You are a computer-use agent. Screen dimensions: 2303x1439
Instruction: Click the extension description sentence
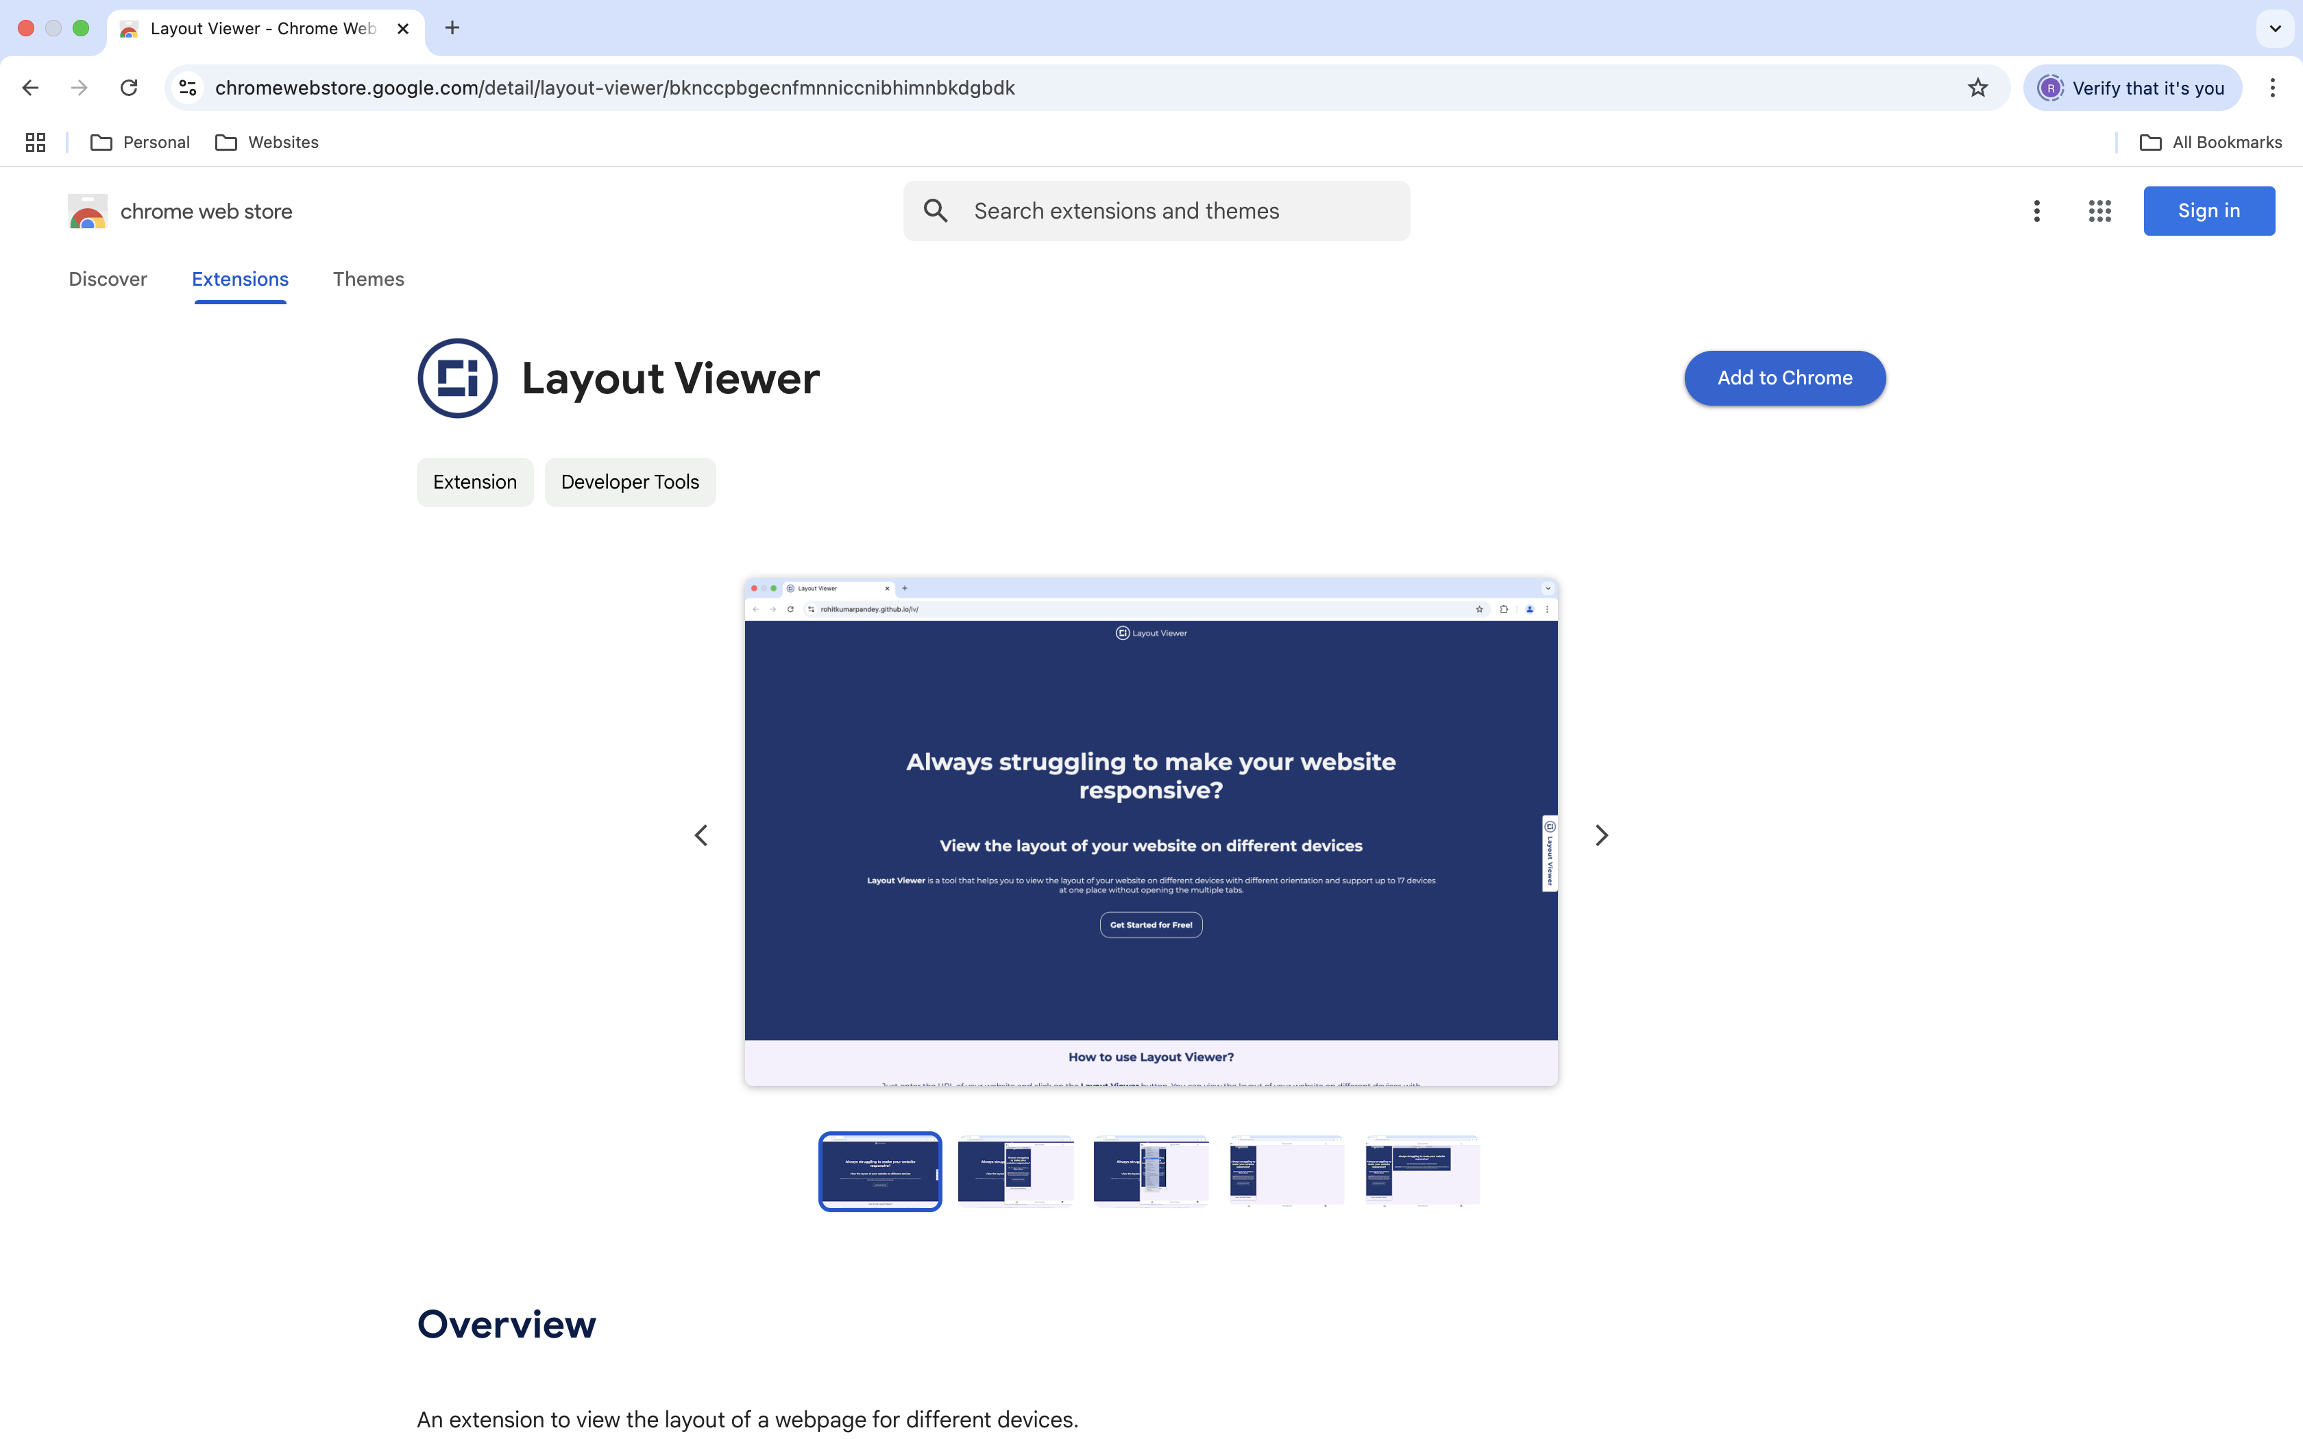747,1419
